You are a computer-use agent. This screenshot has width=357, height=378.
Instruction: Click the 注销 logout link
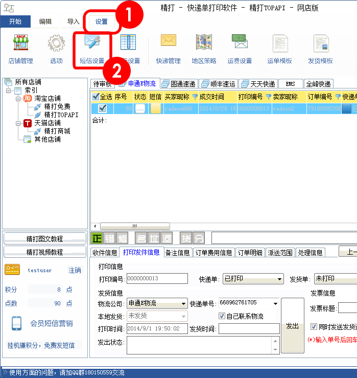pyautogui.click(x=75, y=270)
